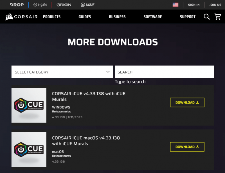Click SIGN IN link
The height and width of the screenshot is (173, 225).
(194, 5)
